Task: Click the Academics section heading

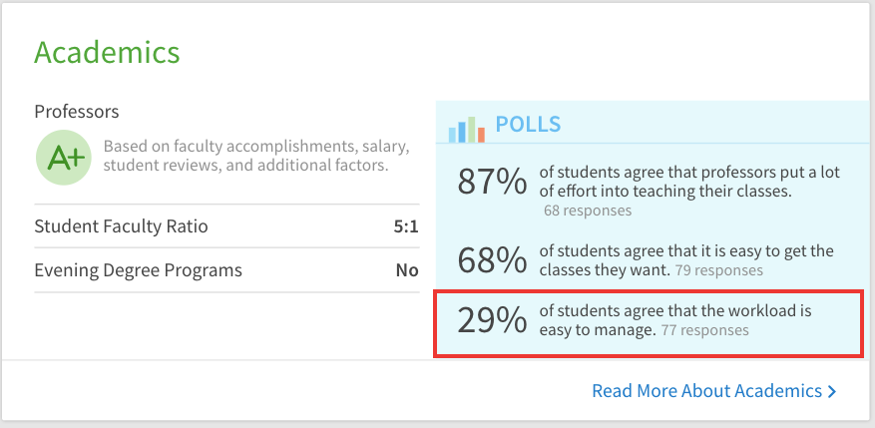Action: [x=107, y=52]
